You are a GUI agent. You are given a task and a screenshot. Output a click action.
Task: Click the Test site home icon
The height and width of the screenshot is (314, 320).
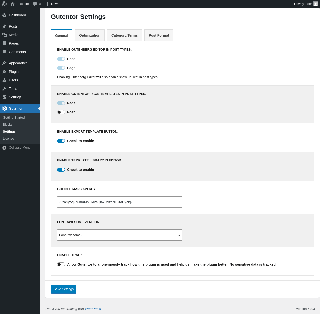tap(13, 4)
